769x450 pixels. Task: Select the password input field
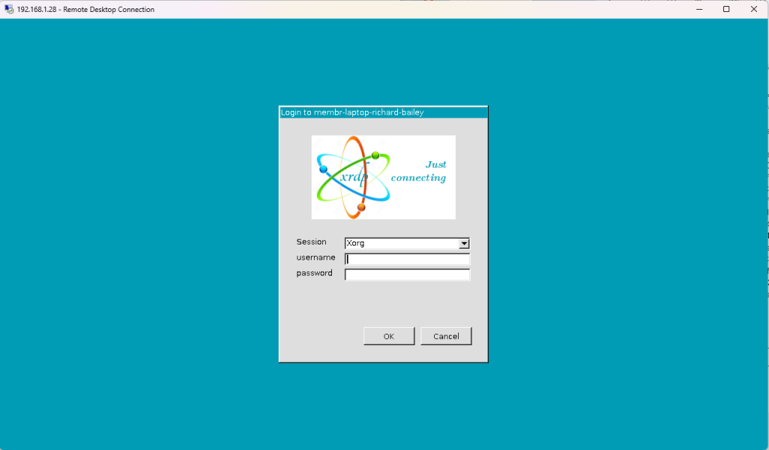pos(406,274)
